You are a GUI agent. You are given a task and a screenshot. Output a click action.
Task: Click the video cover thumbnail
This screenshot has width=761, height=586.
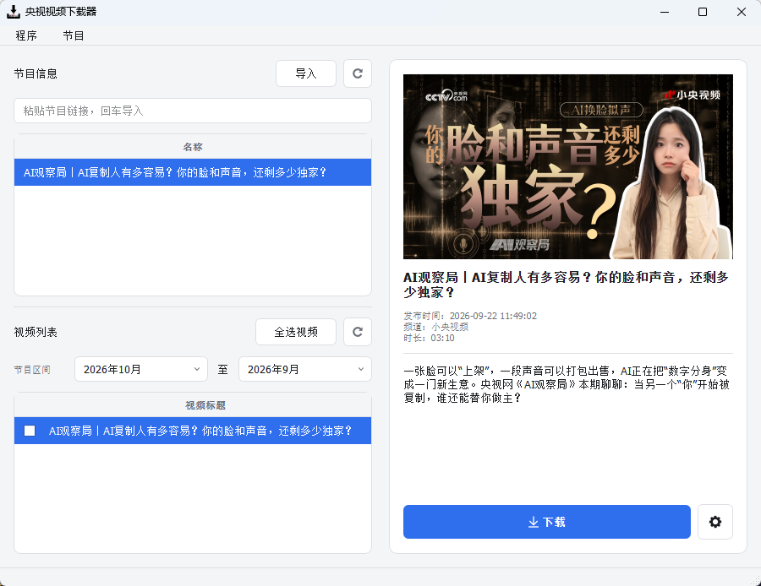click(x=568, y=166)
